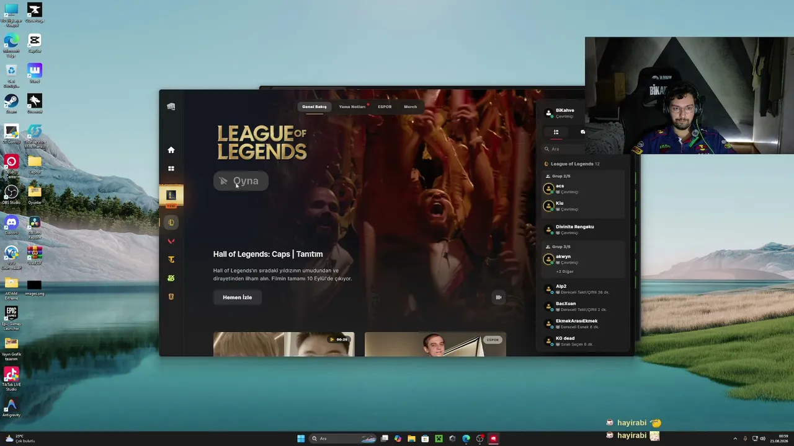The image size is (794, 446).
Task: Open Epic Games Launcher desktop shortcut
Action: [11, 318]
